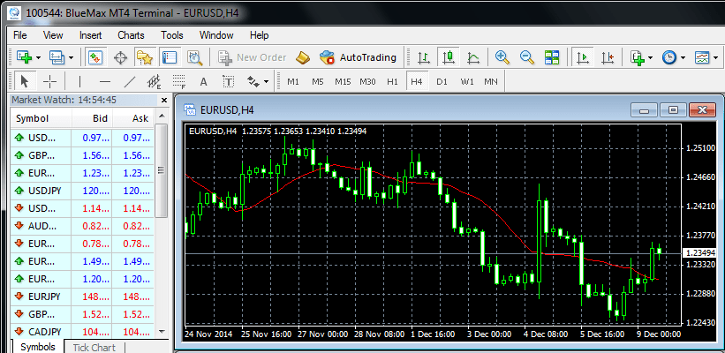Select the Cursor arrow tool

click(x=25, y=82)
